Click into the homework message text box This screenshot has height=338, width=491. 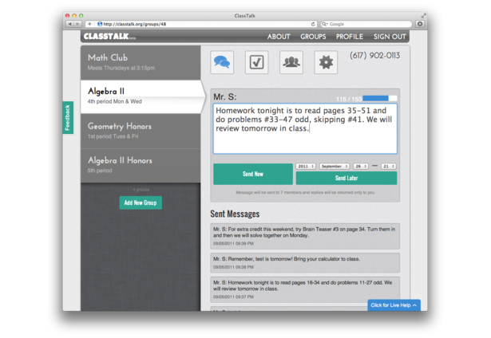coord(305,129)
